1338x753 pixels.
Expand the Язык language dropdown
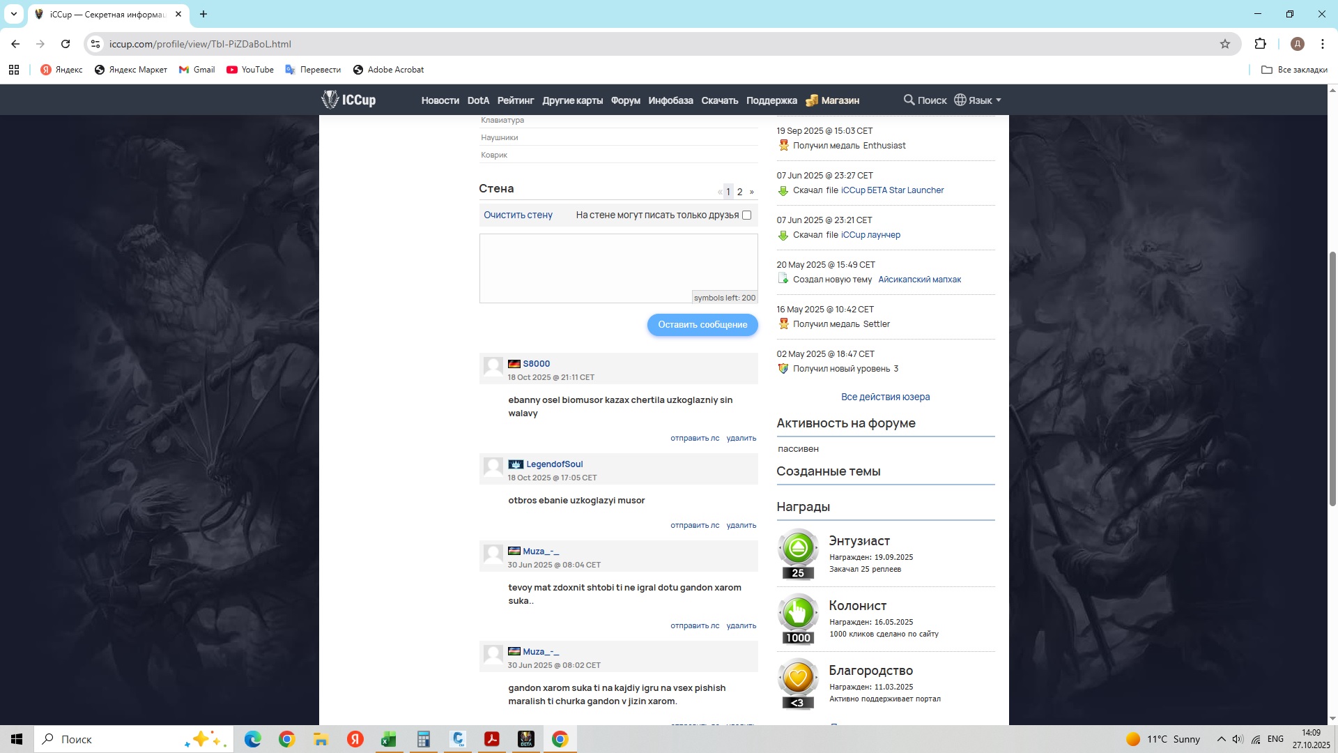point(978,100)
